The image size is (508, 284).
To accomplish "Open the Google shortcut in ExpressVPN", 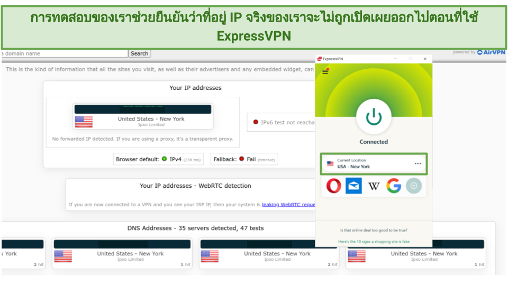I will tap(394, 186).
